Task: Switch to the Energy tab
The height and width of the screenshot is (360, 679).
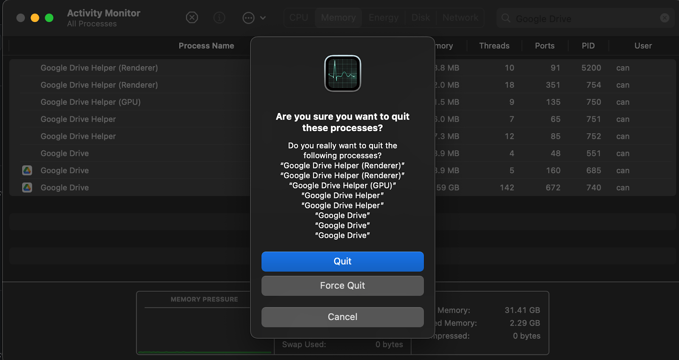Action: pos(384,18)
